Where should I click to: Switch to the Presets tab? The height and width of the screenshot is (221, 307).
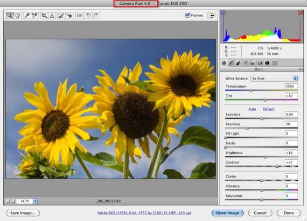point(275,63)
